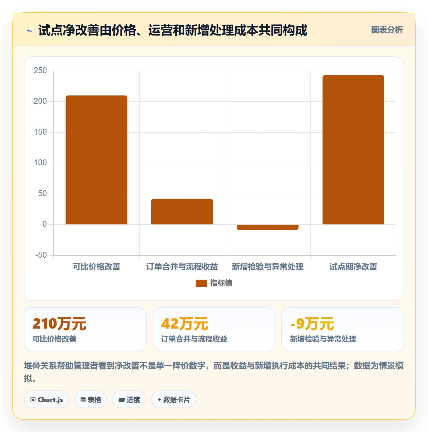The height and width of the screenshot is (432, 428).
Task: Click the diamond icon in 数据卡片 chip
Action: point(159,400)
